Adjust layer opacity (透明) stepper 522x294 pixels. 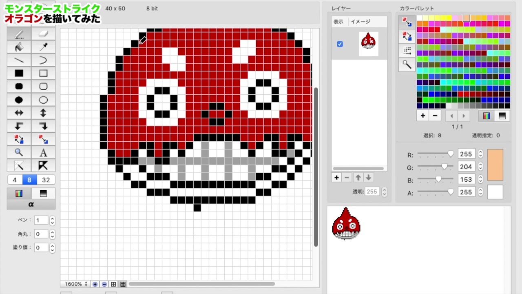[384, 192]
